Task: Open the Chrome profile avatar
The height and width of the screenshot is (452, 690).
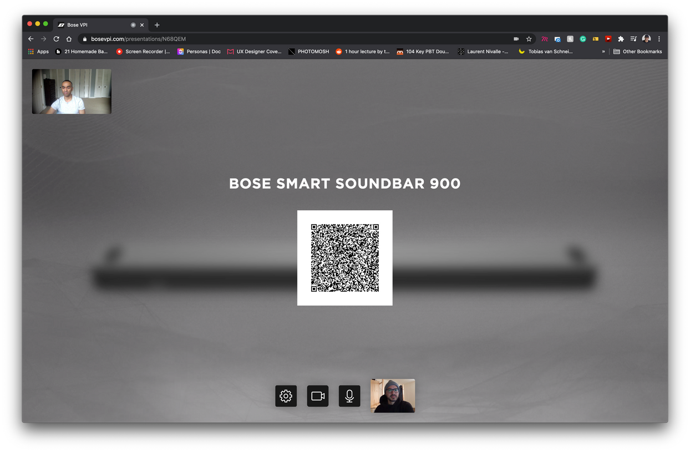Action: [646, 39]
